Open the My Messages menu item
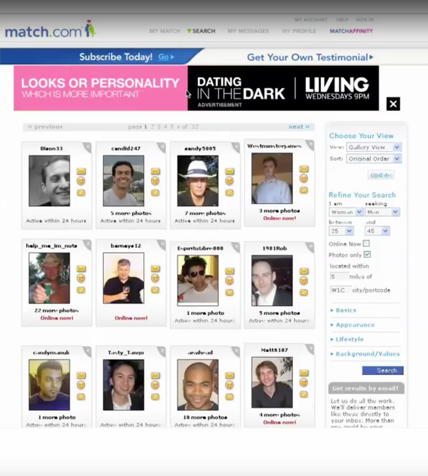The height and width of the screenshot is (476, 428). point(248,31)
